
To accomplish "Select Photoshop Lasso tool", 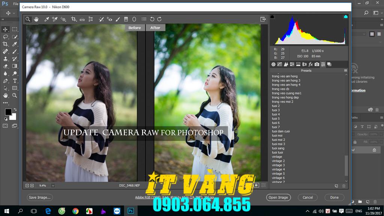I will pyautogui.click(x=5, y=37).
